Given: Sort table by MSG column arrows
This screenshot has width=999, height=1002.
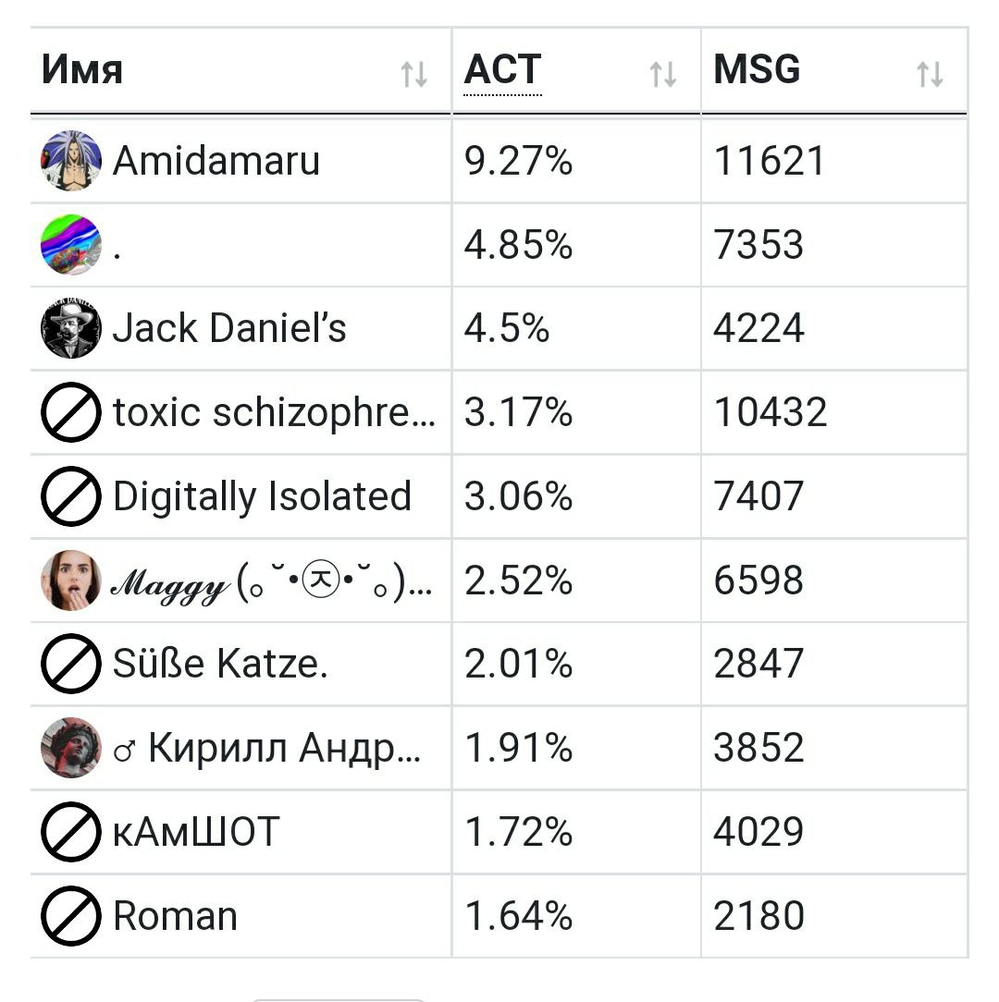Looking at the screenshot, I should 930,74.
